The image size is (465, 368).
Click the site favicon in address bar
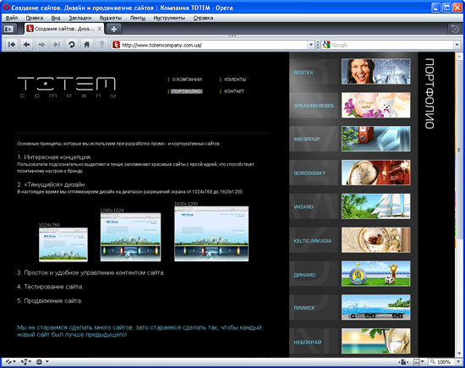pyautogui.click(x=116, y=45)
